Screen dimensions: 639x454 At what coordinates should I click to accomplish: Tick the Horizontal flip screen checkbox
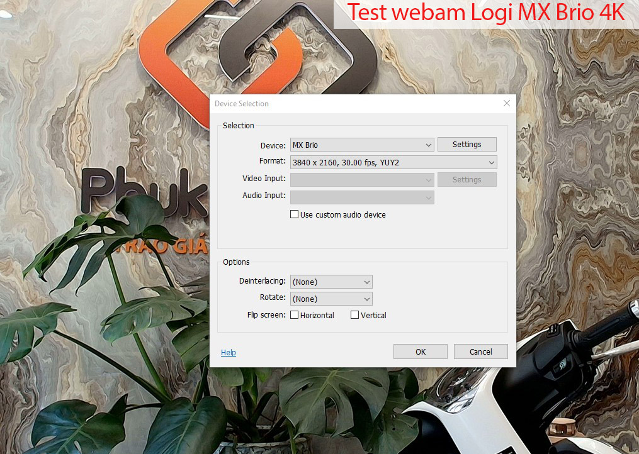point(294,315)
